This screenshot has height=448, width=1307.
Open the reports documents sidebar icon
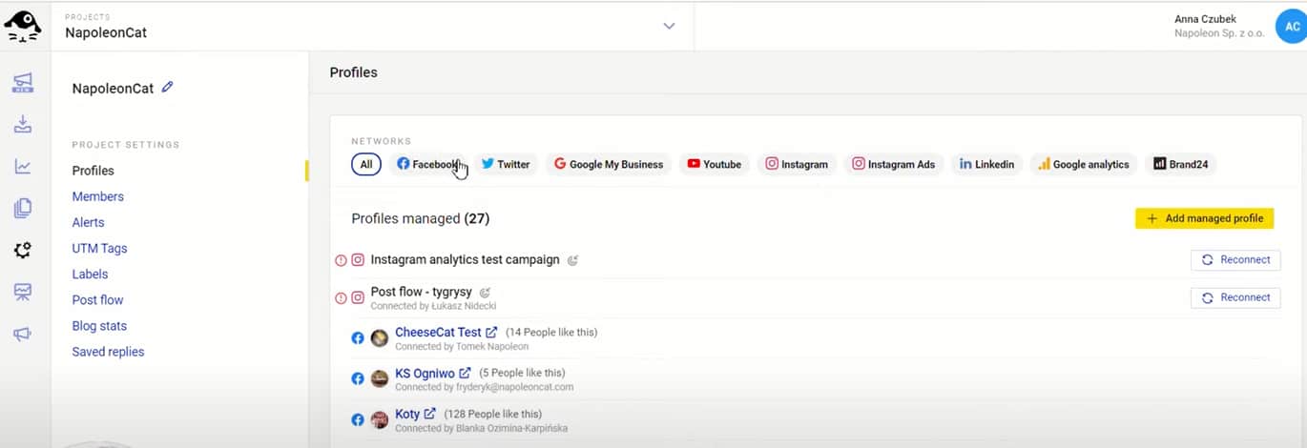pyautogui.click(x=23, y=208)
